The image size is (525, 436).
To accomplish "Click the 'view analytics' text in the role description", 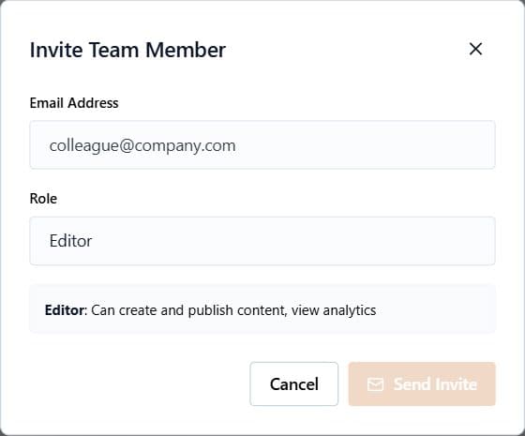I will click(334, 310).
